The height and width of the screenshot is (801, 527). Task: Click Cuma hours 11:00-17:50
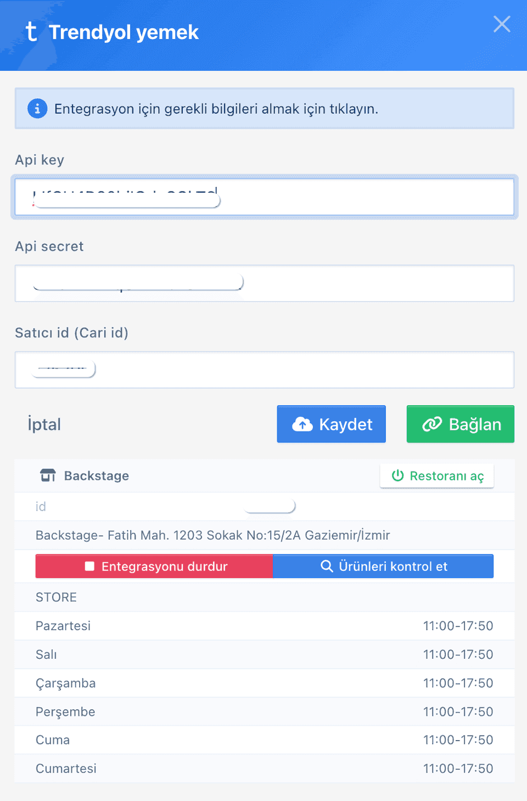pos(458,740)
